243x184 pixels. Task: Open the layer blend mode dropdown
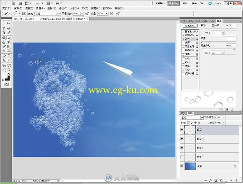[x=202, y=117]
